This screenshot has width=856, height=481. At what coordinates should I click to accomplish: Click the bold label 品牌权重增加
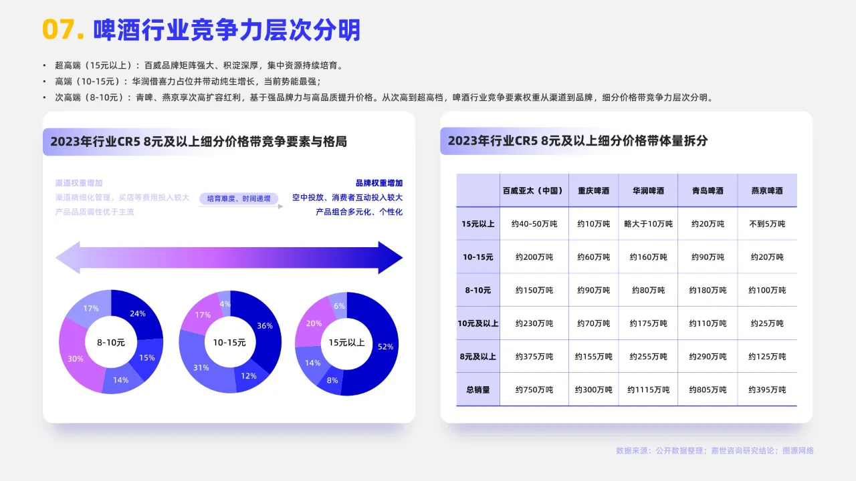point(379,183)
